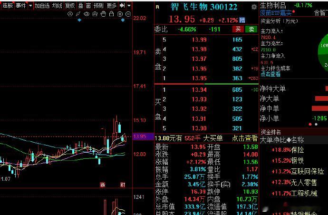Screen dimensions: 328x215
Task: Toggle 均线 moving averages
Action: click(x=57, y=6)
